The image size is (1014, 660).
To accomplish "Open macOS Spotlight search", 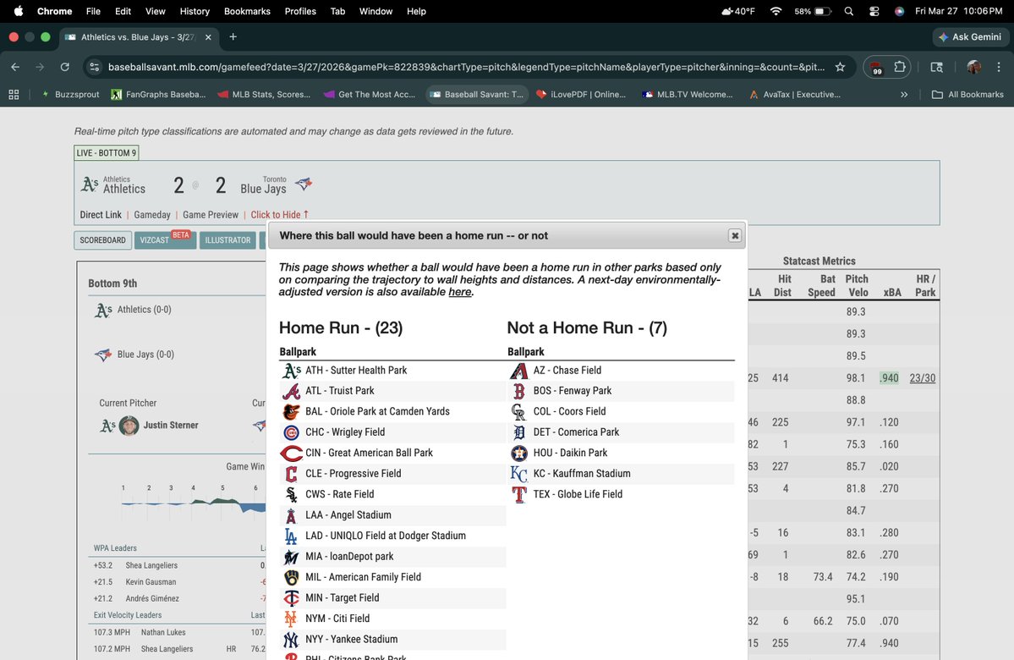I will pos(848,11).
